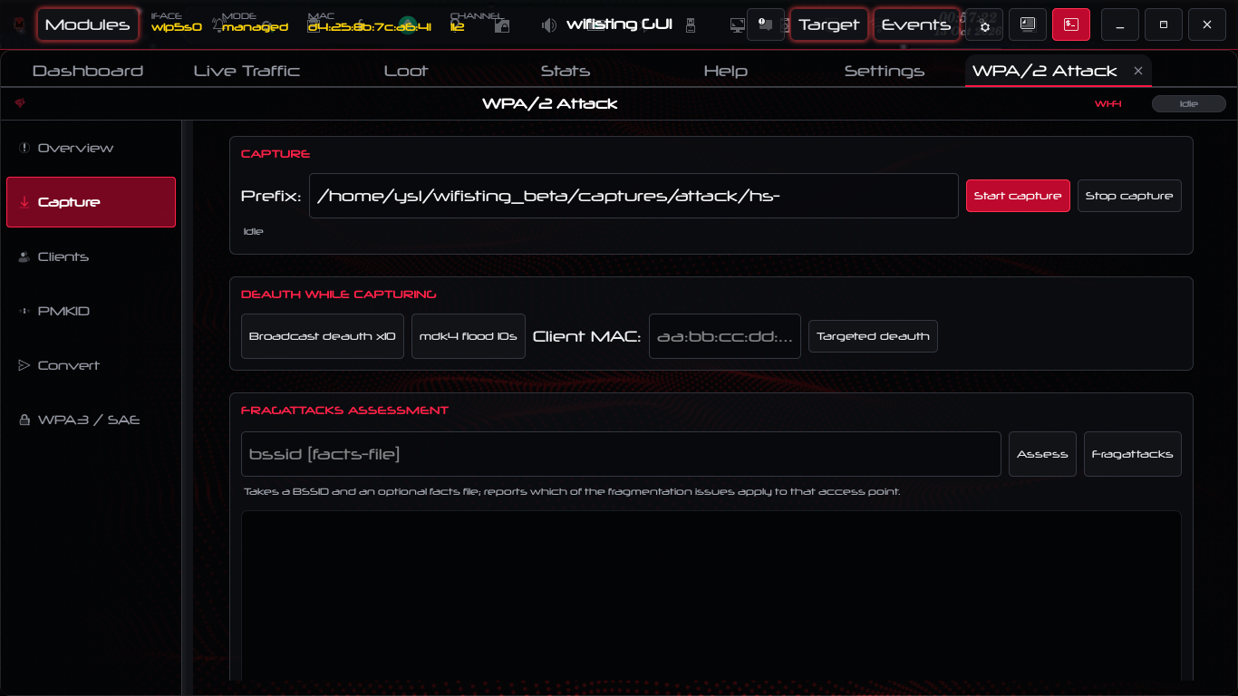Close the WPA/2 Attack tab
This screenshot has height=696, width=1238.
pyautogui.click(x=1138, y=71)
